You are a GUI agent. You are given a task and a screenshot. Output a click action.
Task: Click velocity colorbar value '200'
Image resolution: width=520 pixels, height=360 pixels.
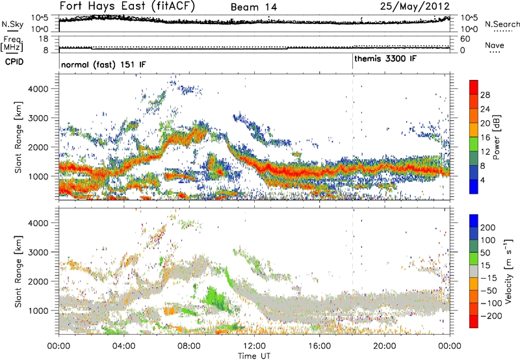tap(488, 227)
